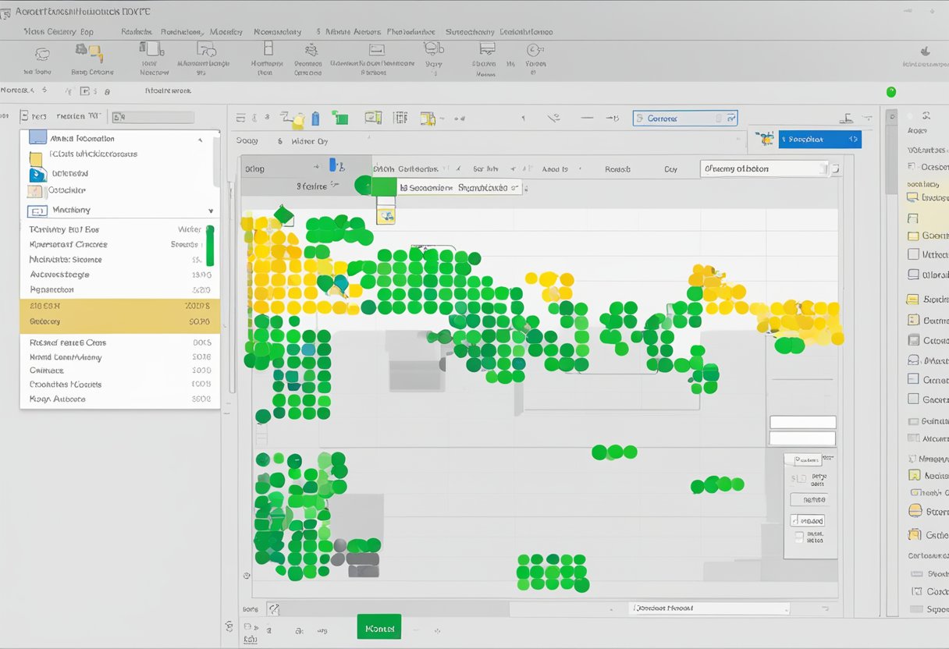The image size is (949, 649).
Task: Click the green button at the bottom
Action: click(x=379, y=627)
